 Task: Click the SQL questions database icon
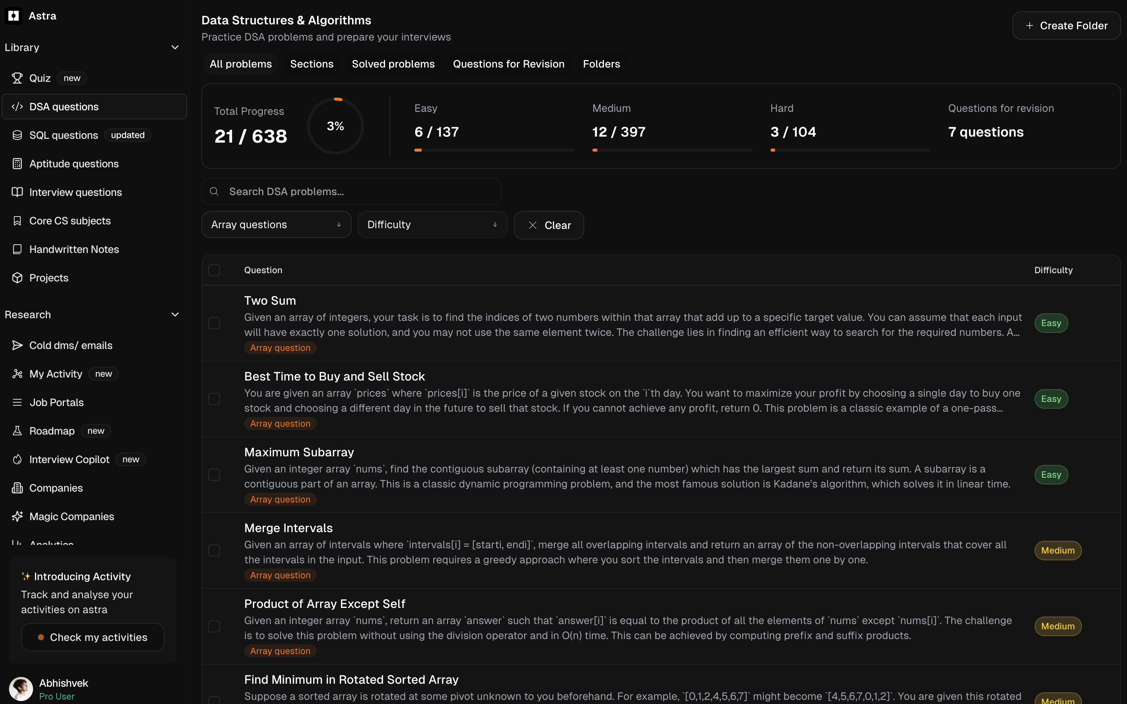click(17, 135)
